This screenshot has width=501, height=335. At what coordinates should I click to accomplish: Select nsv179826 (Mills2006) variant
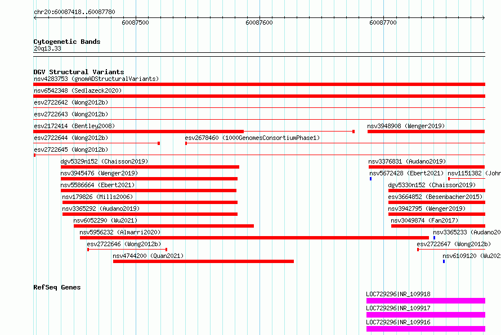pyautogui.click(x=97, y=197)
